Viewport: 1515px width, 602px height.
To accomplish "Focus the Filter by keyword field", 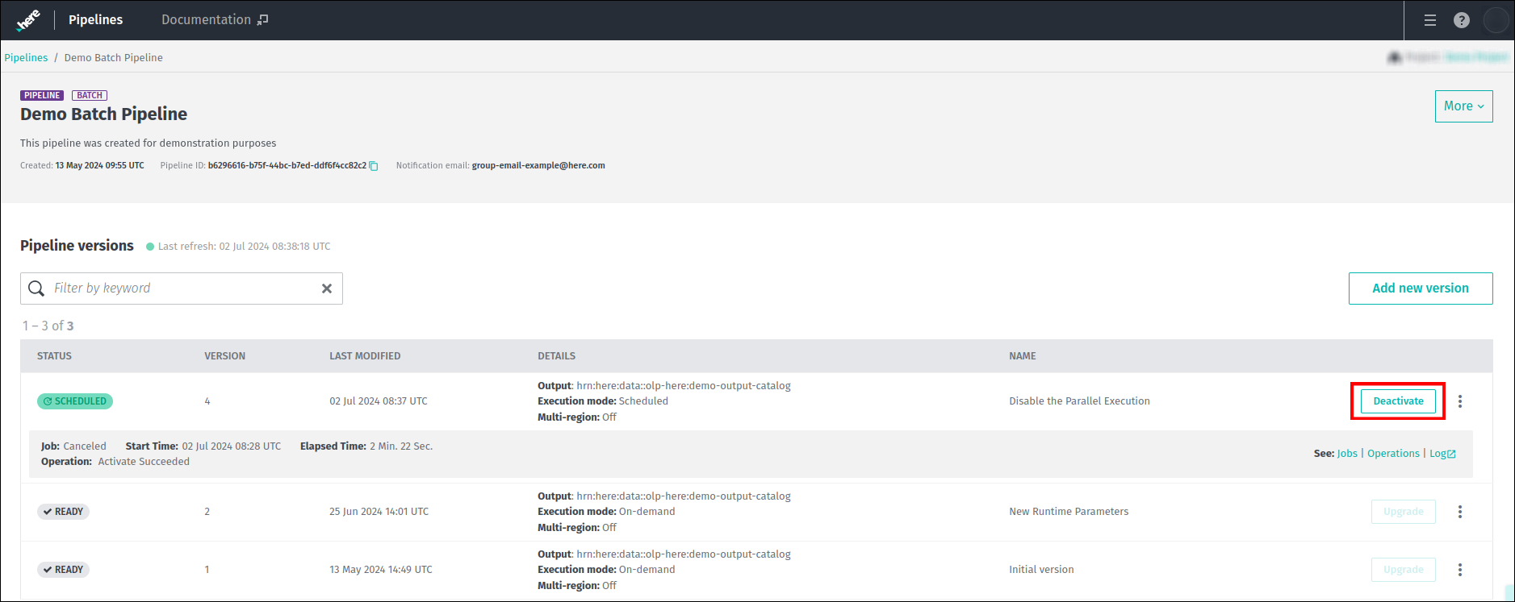I will pyautogui.click(x=182, y=289).
